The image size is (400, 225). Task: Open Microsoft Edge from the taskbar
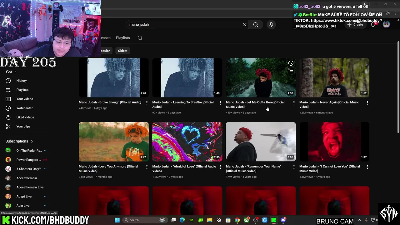tap(182, 220)
